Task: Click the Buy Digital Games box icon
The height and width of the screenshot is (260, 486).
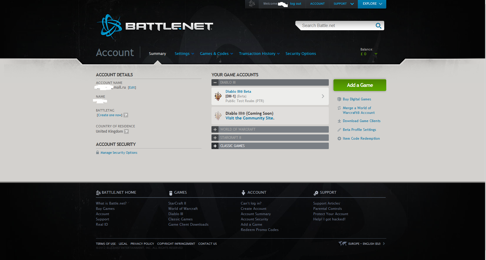Action: tap(339, 99)
